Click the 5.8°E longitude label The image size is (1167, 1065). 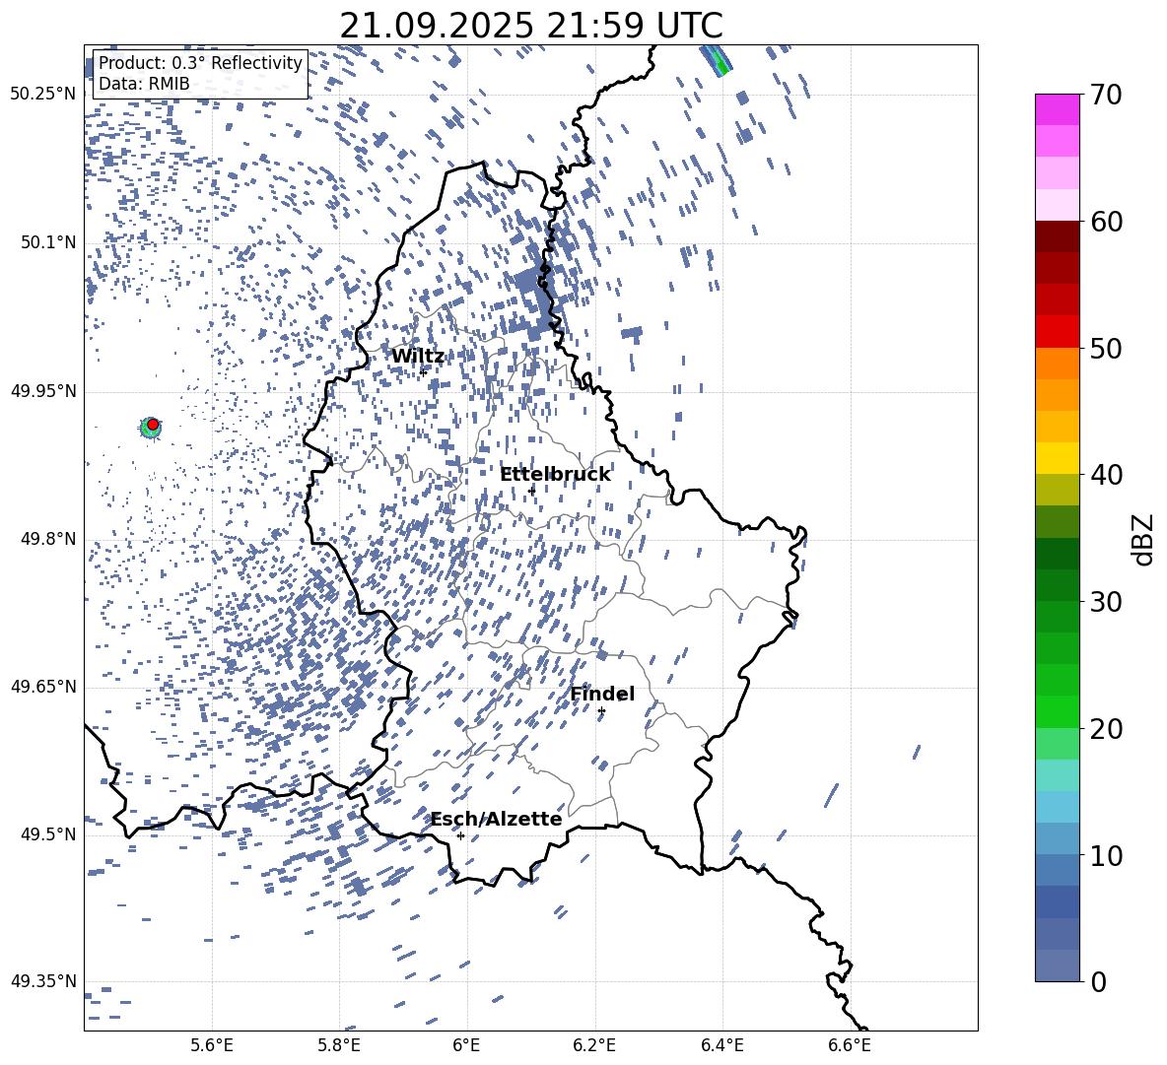pyautogui.click(x=339, y=1045)
